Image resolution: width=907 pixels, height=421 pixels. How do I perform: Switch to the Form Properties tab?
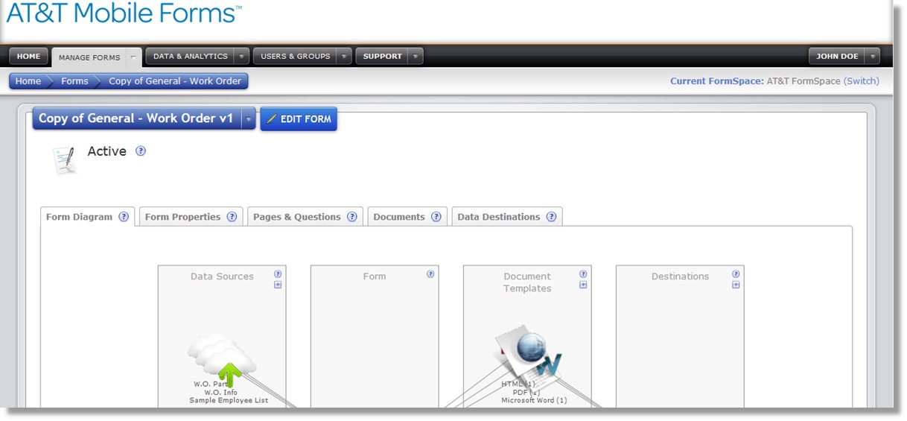point(182,217)
